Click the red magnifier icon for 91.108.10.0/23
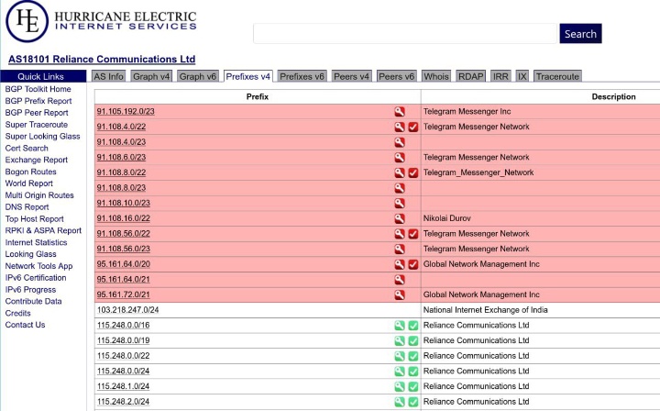This screenshot has height=411, width=660. pyautogui.click(x=400, y=204)
